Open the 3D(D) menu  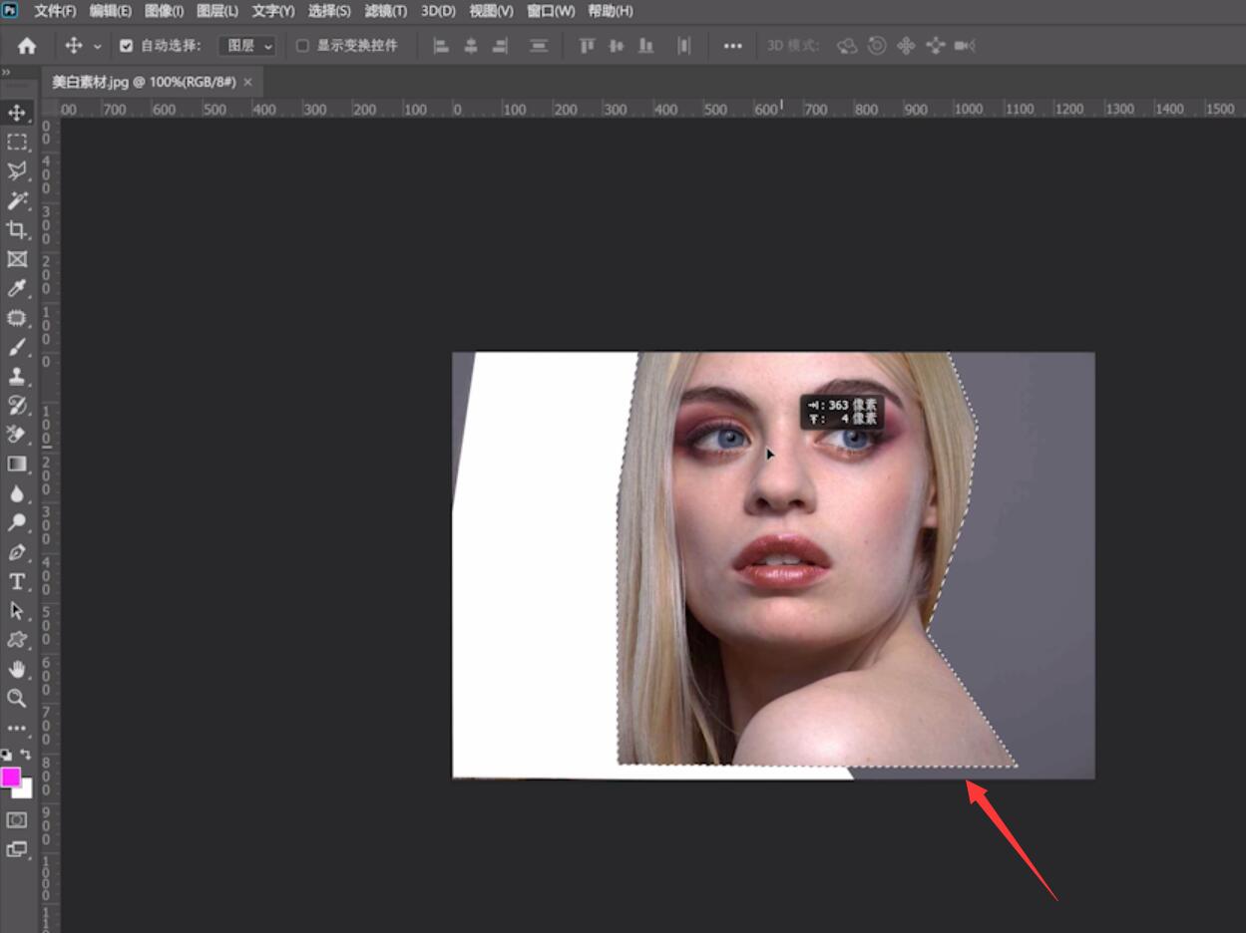pos(438,11)
